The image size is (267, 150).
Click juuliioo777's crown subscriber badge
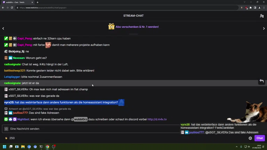[x=10, y=113]
